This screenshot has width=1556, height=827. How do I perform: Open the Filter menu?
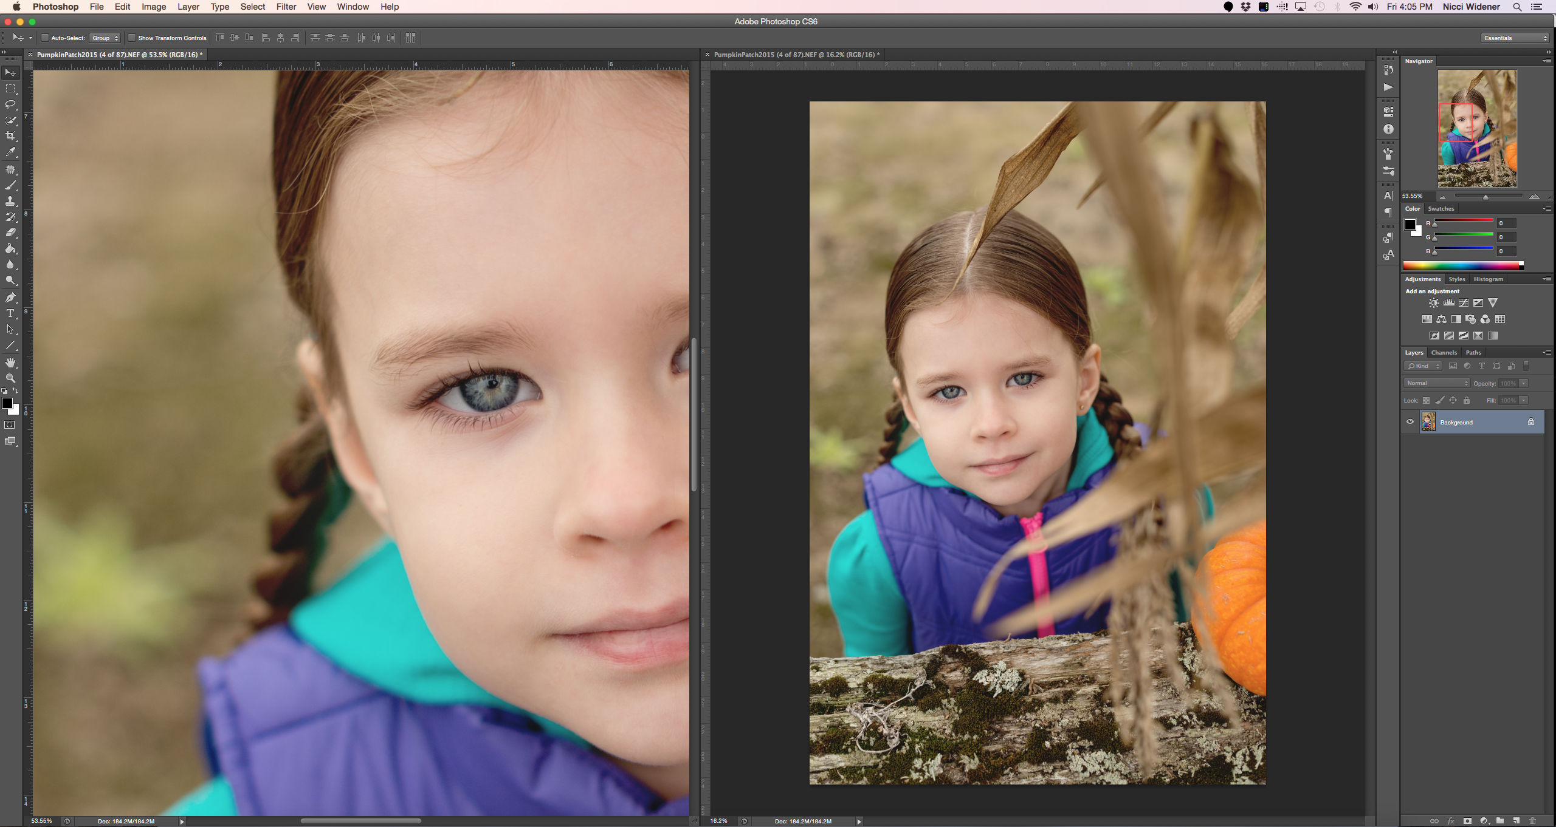(x=285, y=6)
